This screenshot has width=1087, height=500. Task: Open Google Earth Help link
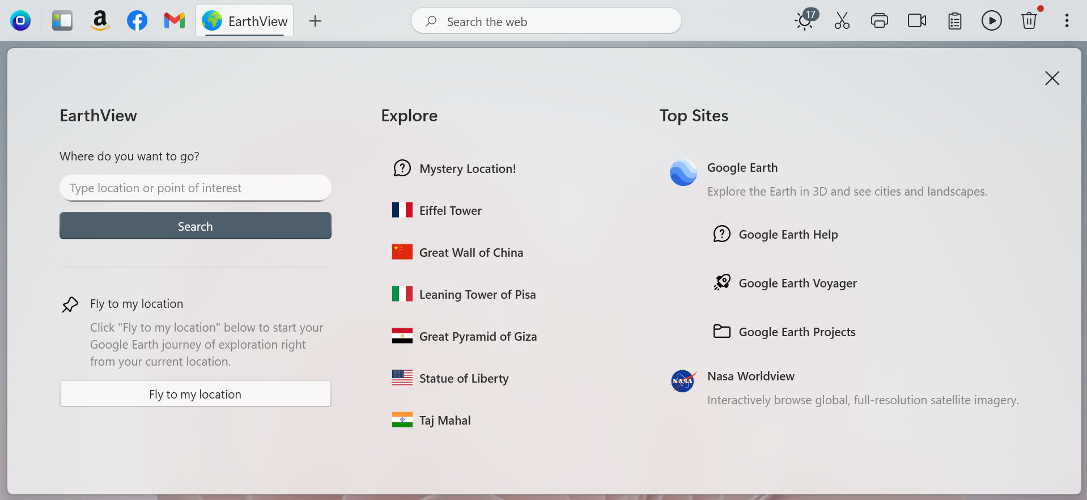(x=788, y=235)
